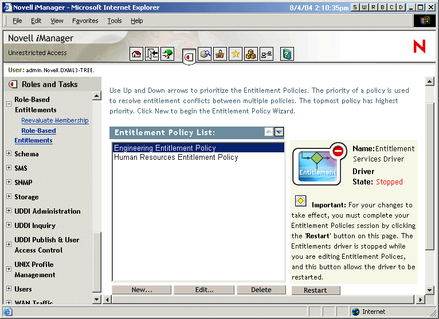Open the Favorites menu
Image resolution: width=439 pixels, height=319 pixels.
click(x=85, y=21)
